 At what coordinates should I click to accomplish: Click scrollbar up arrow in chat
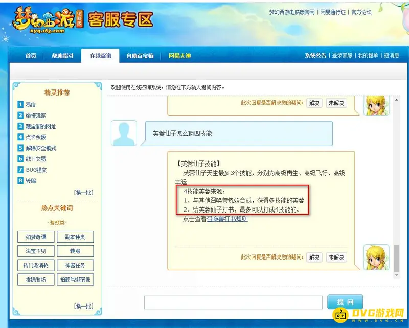[x=397, y=100]
